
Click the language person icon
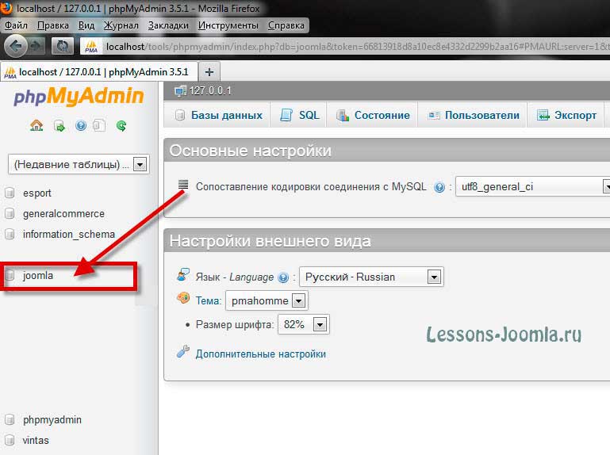coord(183,274)
